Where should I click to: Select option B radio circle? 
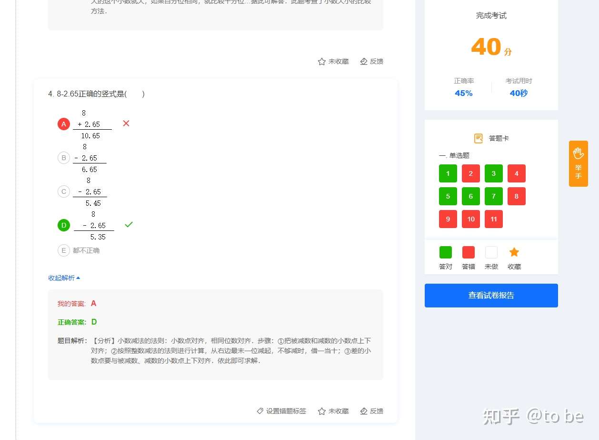[x=64, y=157]
